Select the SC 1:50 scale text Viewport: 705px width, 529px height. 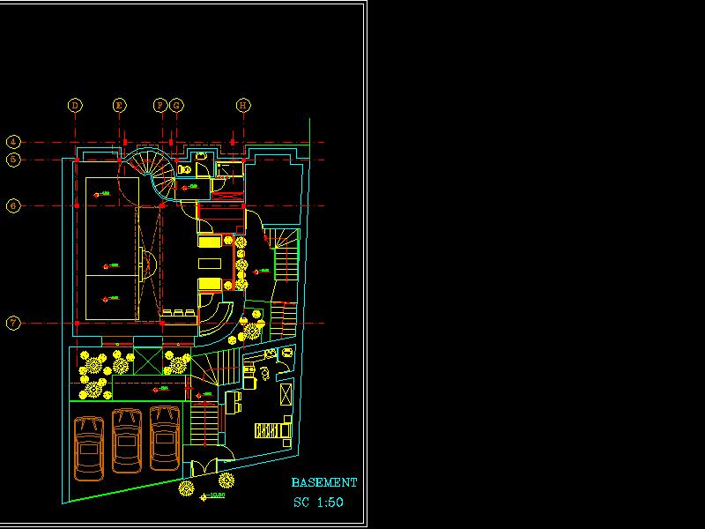(318, 503)
